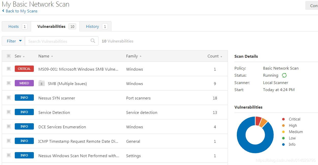The width and height of the screenshot is (318, 165).
Task: Sort by the Sev column arrow
Action: 24,57
